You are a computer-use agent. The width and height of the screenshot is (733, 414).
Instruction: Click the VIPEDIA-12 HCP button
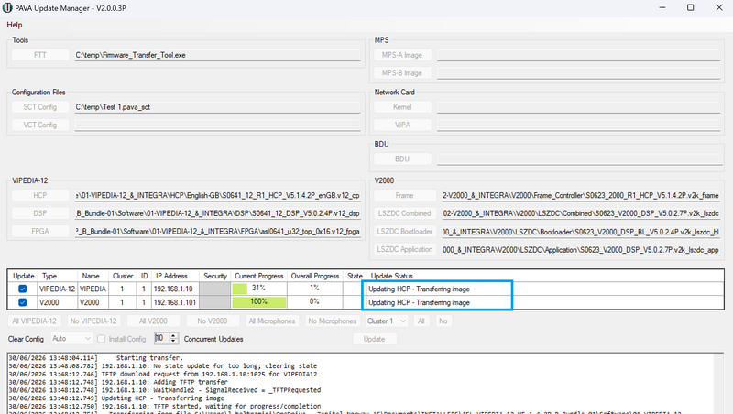tap(40, 195)
